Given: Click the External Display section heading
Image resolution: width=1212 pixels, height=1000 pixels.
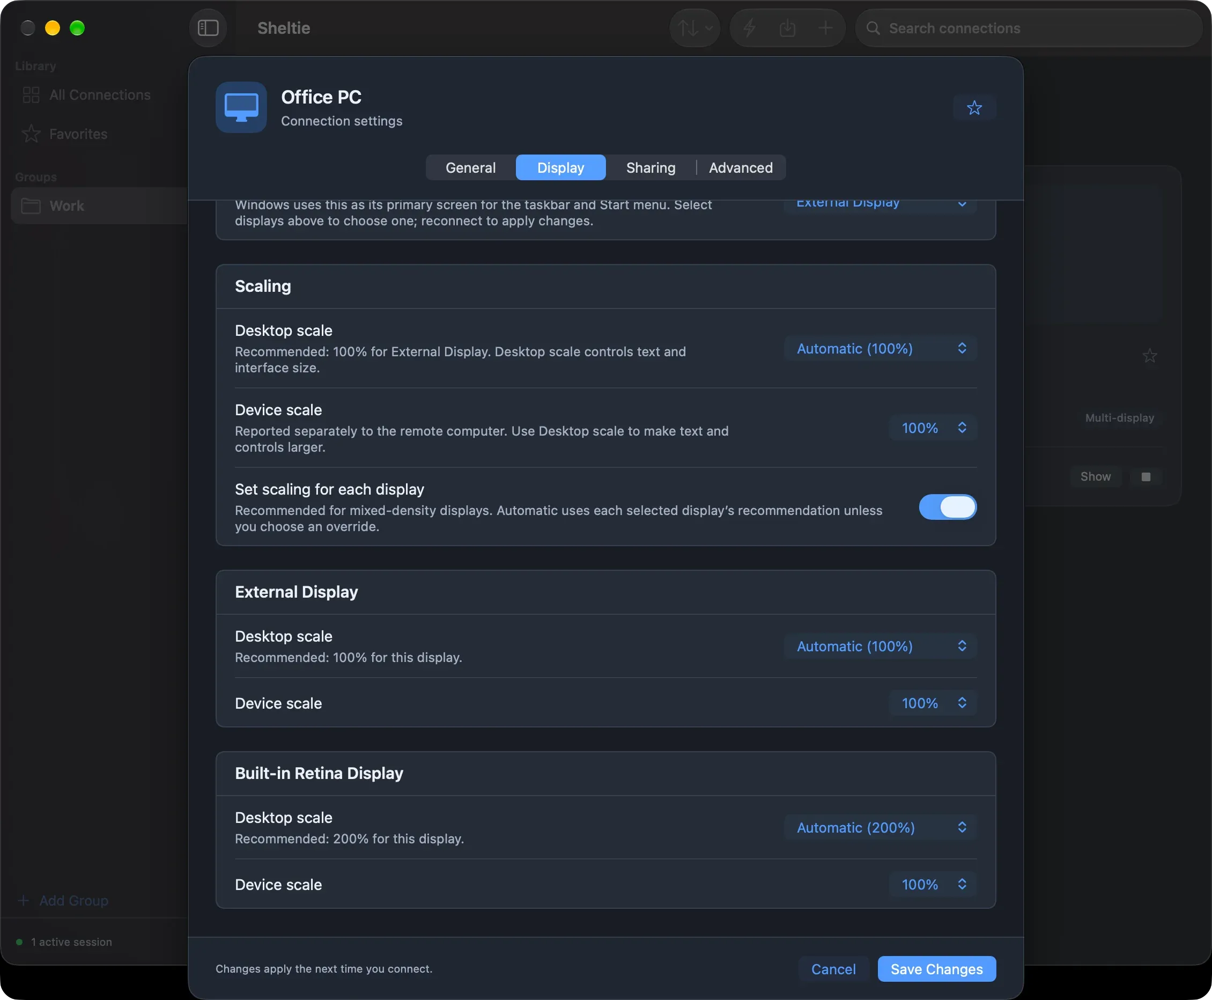Looking at the screenshot, I should coord(297,592).
